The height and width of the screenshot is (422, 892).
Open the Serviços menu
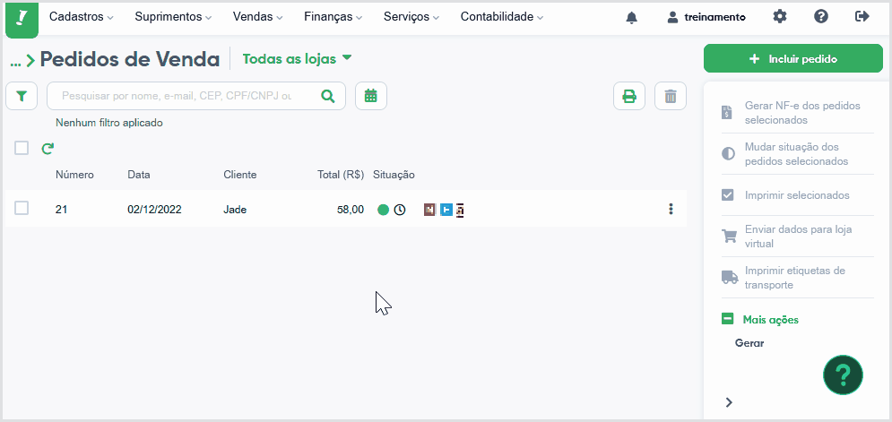[411, 17]
